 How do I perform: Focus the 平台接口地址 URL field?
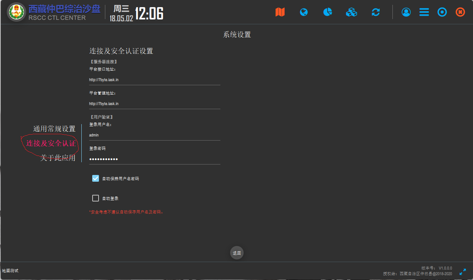(154, 80)
